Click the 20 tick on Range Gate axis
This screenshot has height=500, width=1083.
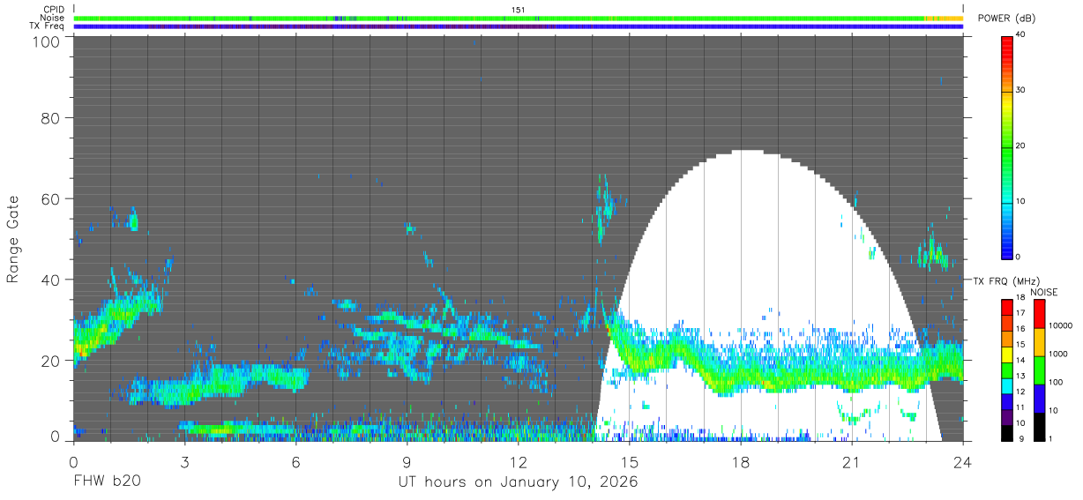(50, 361)
